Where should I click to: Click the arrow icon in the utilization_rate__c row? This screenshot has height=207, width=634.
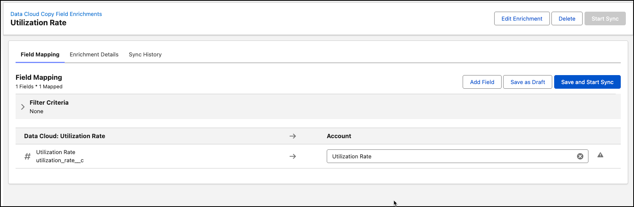(x=293, y=156)
